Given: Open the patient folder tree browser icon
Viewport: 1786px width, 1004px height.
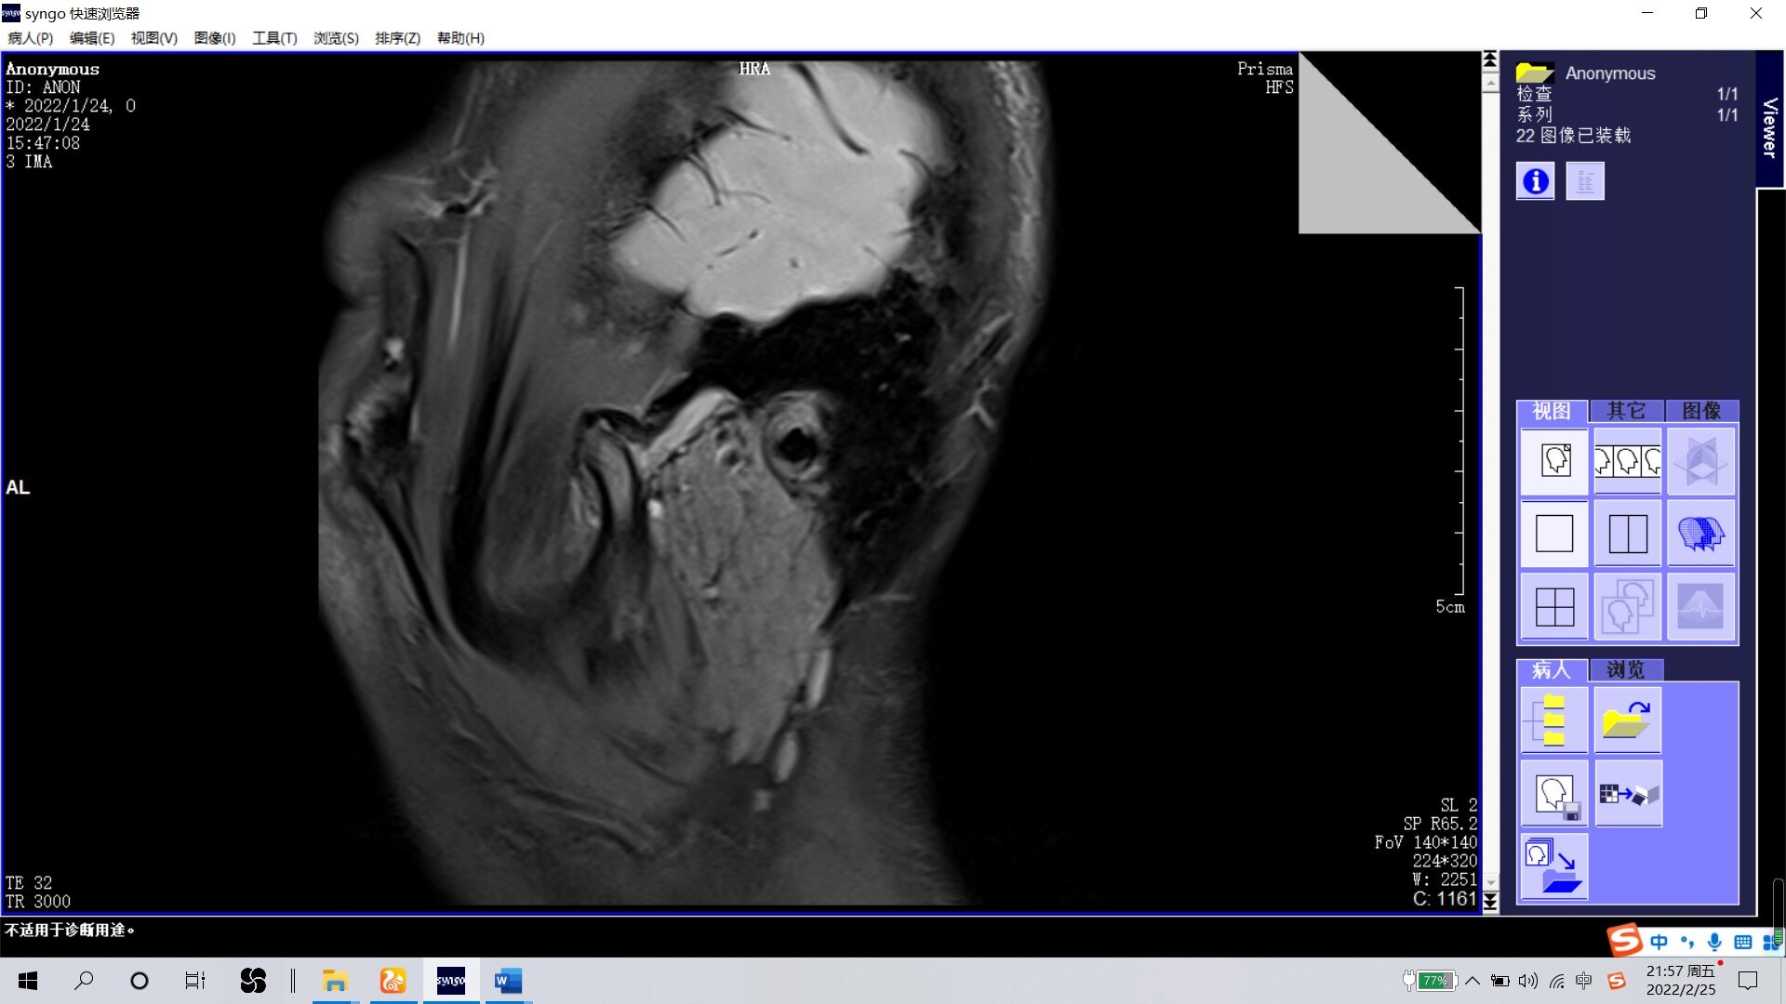Looking at the screenshot, I should tap(1554, 720).
